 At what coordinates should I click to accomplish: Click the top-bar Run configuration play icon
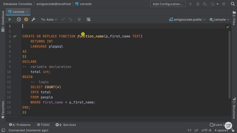click(x=191, y=4)
